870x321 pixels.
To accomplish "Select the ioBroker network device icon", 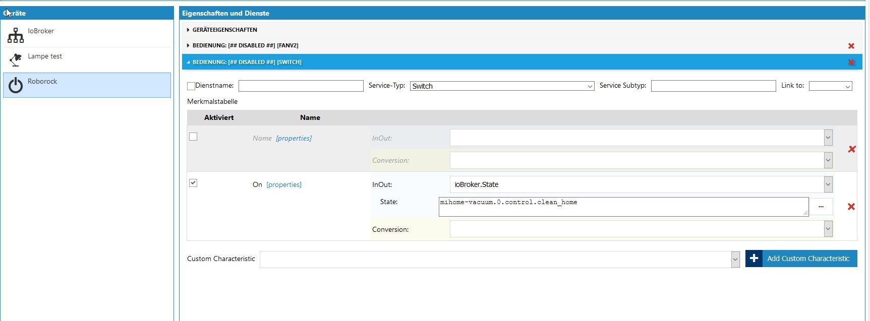I will point(16,35).
